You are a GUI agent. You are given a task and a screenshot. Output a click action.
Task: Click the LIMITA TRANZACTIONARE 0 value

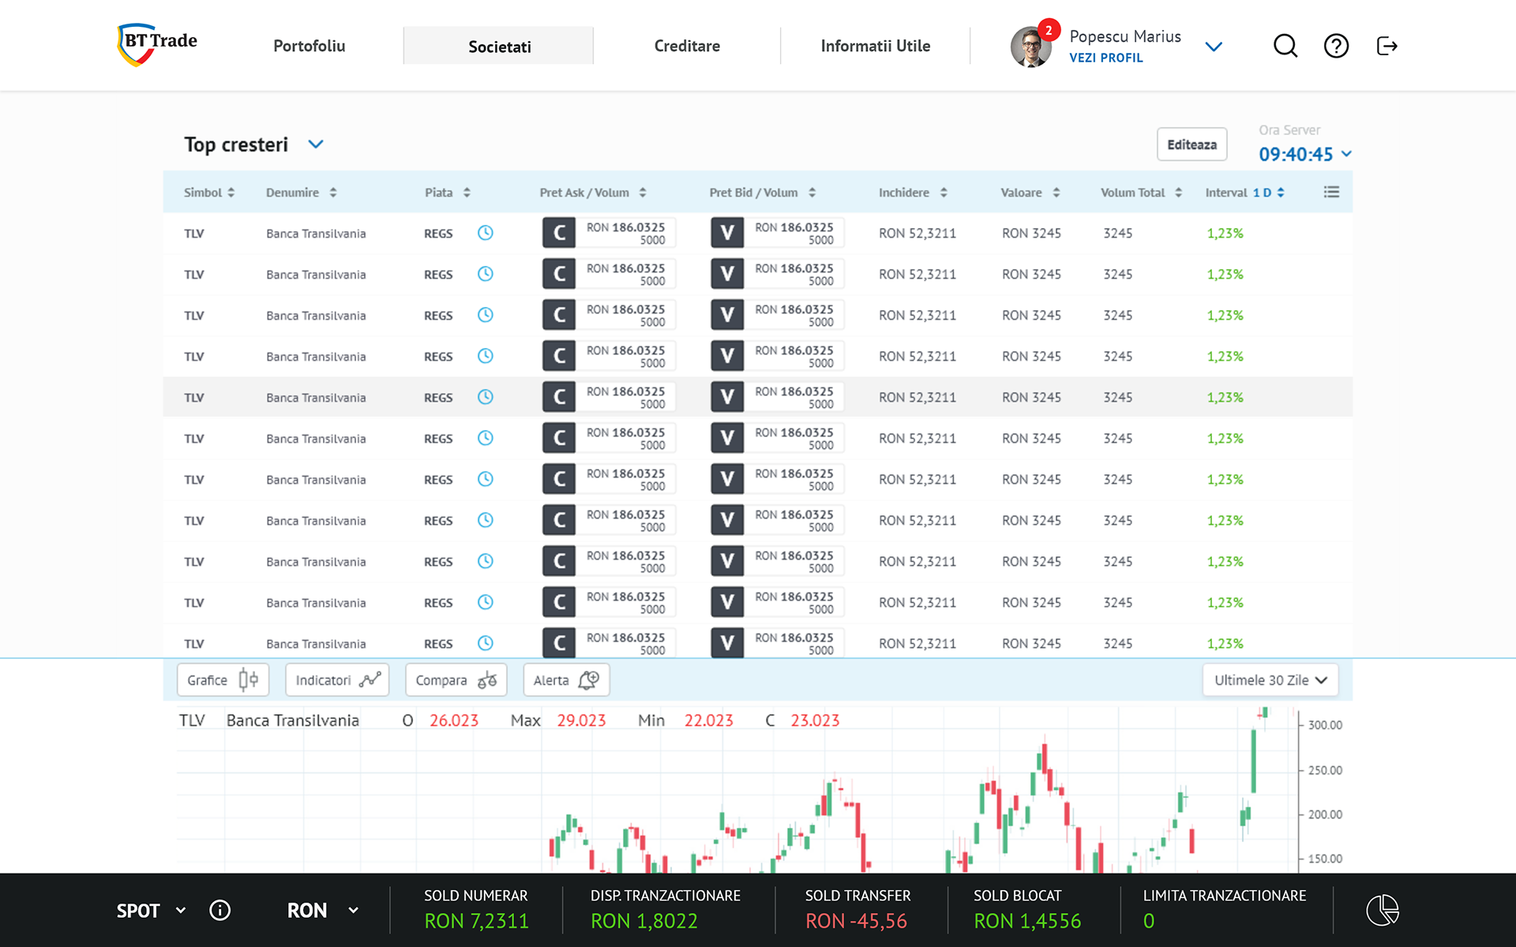coord(1149,921)
